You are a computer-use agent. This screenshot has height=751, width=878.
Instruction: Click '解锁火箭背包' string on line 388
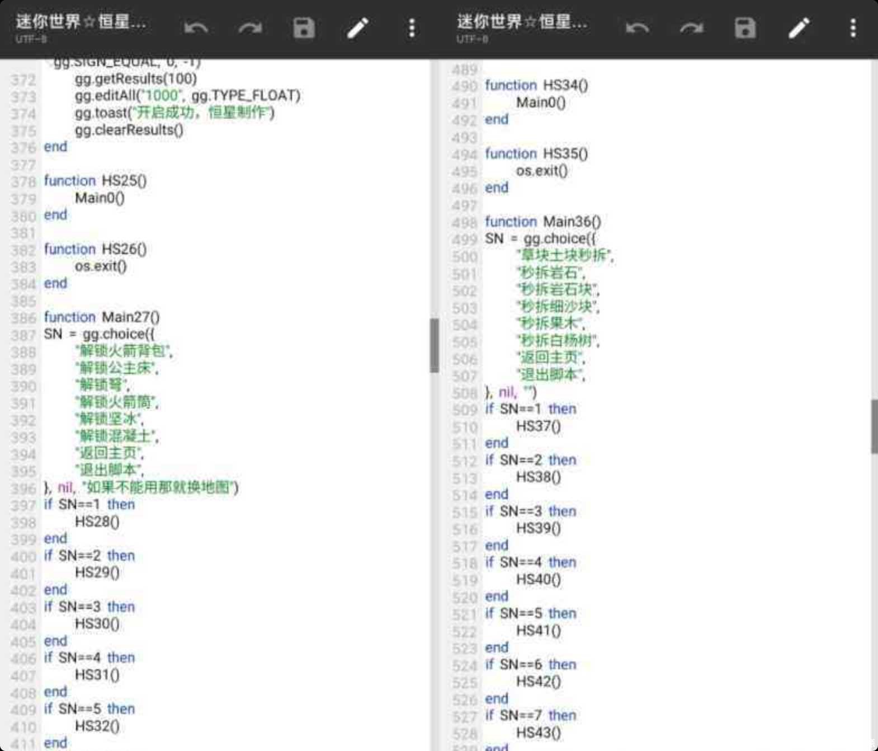pos(124,351)
